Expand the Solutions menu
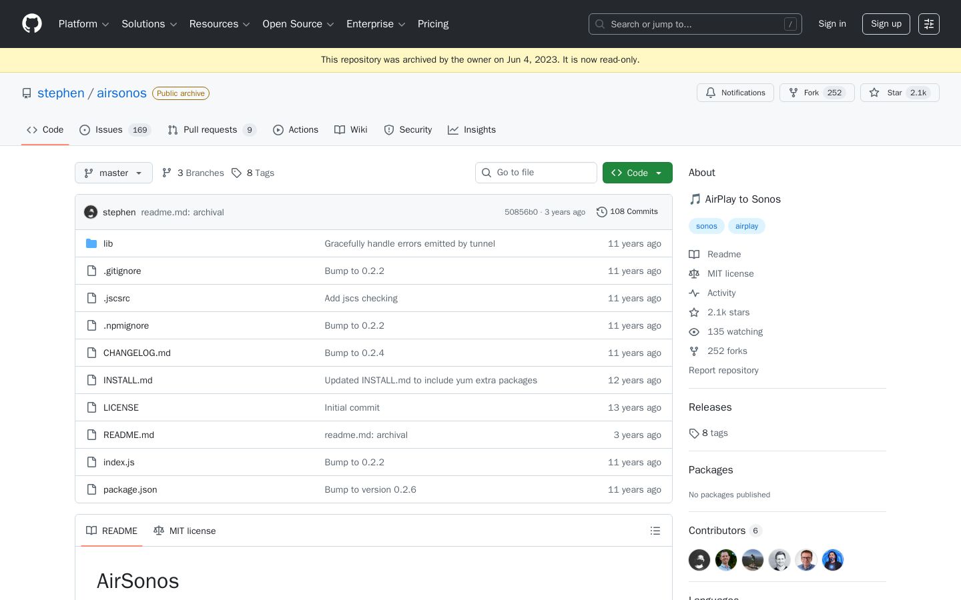 coord(149,24)
